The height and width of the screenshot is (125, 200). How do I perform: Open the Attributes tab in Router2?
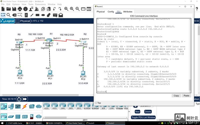[128, 11]
